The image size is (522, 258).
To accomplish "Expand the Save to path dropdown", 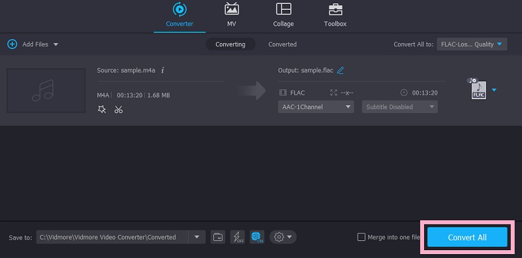I will click(197, 237).
